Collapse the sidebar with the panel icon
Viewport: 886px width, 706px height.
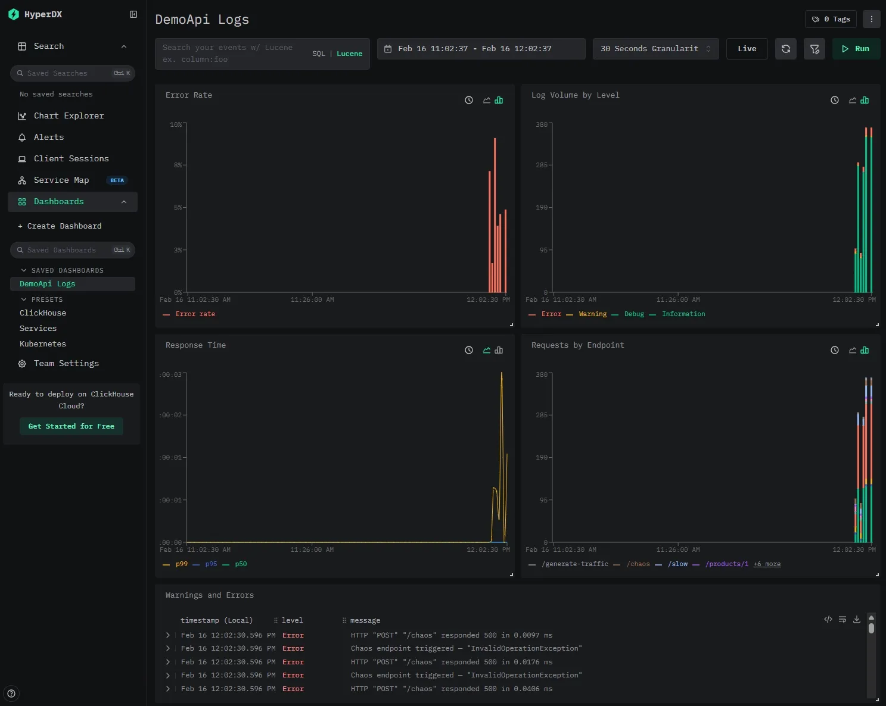coord(133,14)
